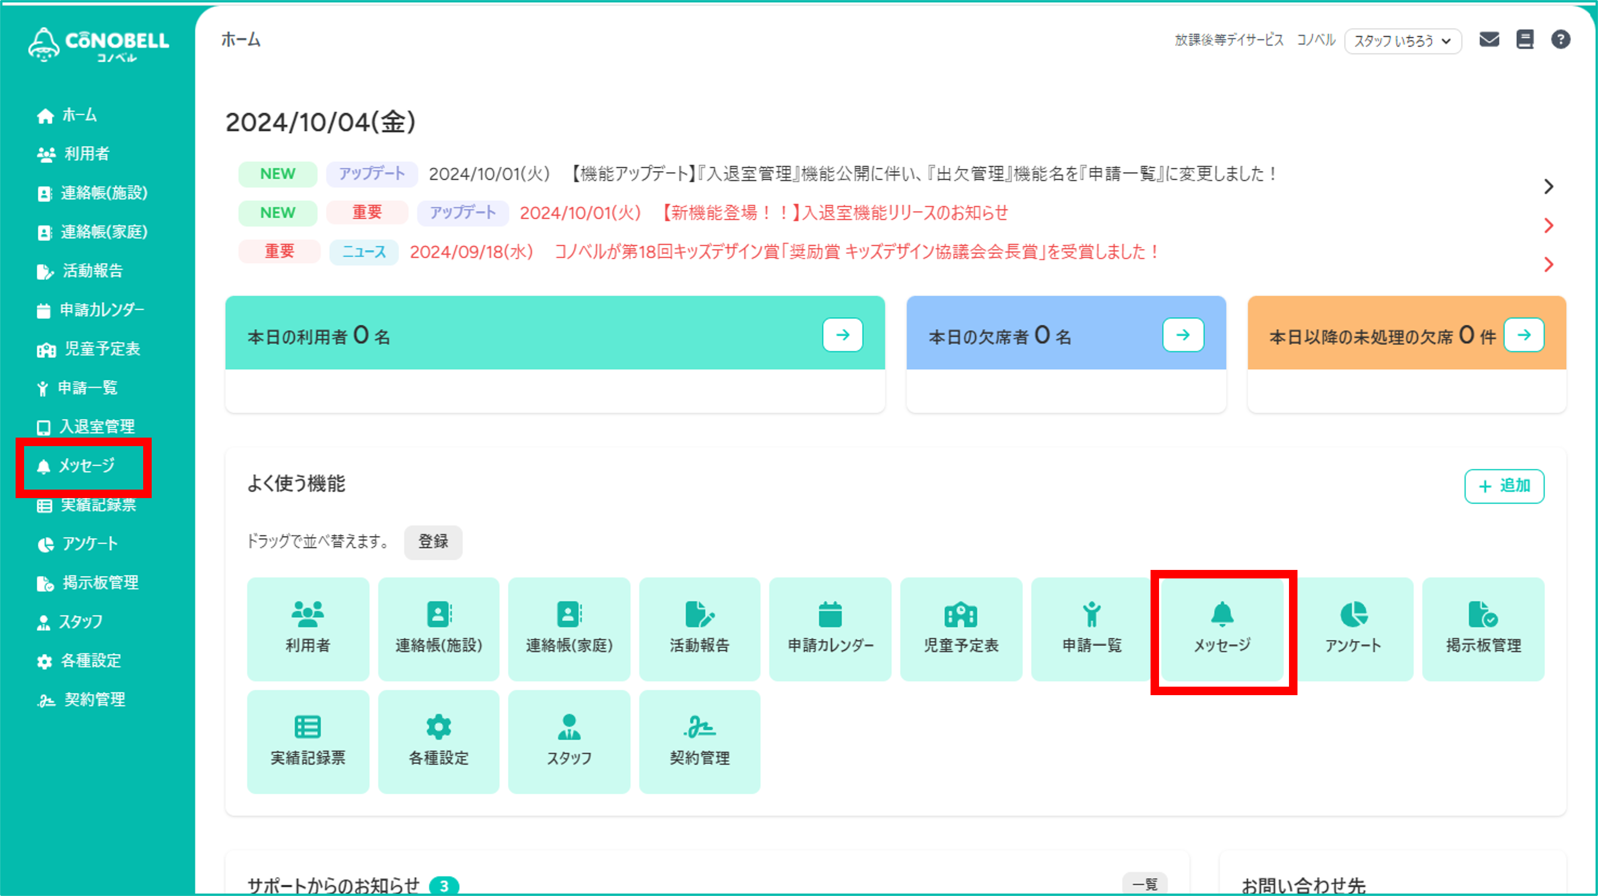Click the 3 badge next to サポートからのお知らせ

coord(444,886)
